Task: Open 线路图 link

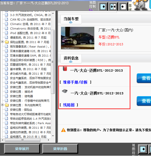Action: coord(69,105)
